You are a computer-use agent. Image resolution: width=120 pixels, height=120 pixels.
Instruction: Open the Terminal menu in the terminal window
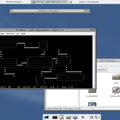[10, 34]
